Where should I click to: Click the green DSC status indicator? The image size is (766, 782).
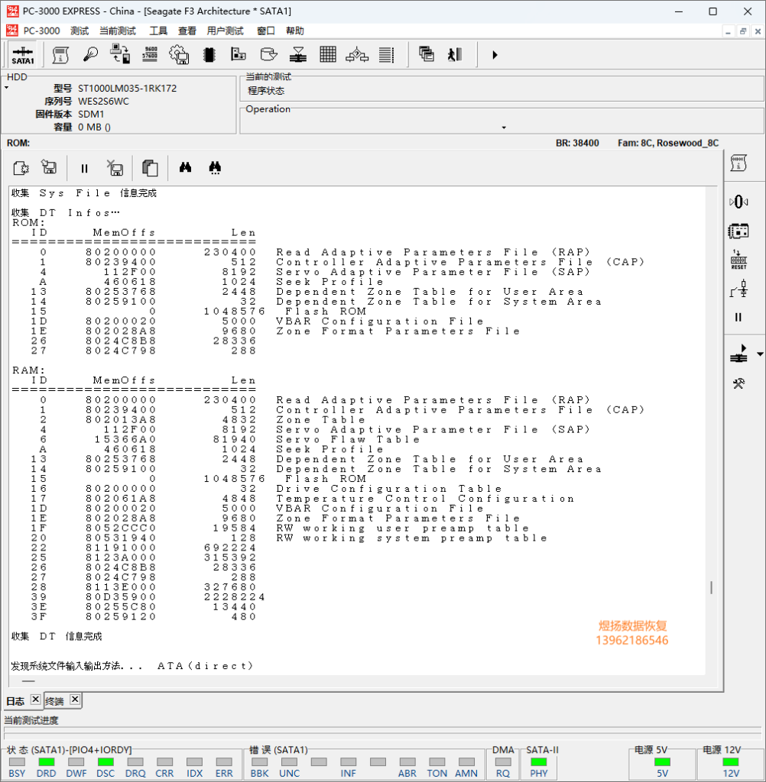click(x=105, y=761)
